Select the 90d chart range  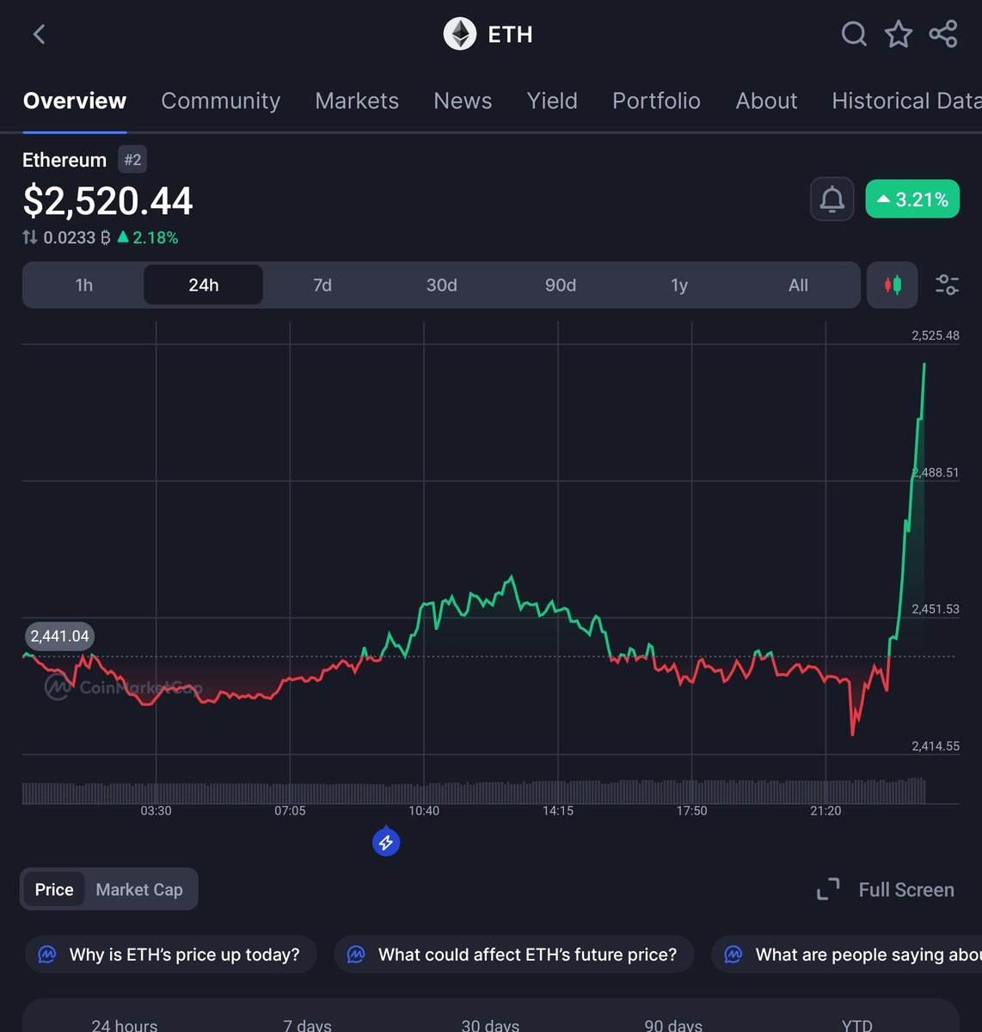561,285
